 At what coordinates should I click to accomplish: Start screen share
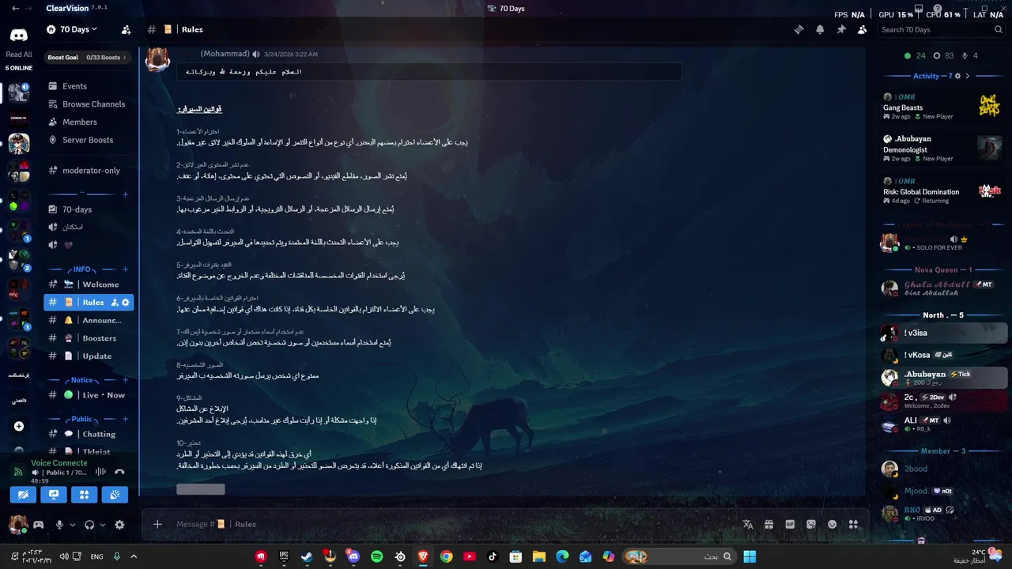coord(54,495)
